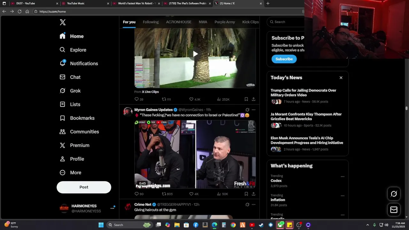Open Trump Calls for Jailing Democrats story
Viewport: 409px width, 230px height.
click(303, 93)
